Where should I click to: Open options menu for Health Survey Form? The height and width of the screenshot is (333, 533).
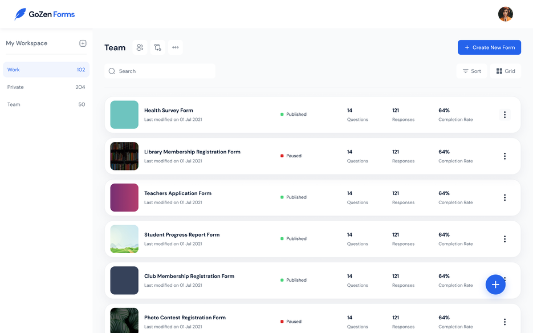coord(504,114)
